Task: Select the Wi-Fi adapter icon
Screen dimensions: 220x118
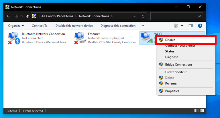Action: pos(146,38)
